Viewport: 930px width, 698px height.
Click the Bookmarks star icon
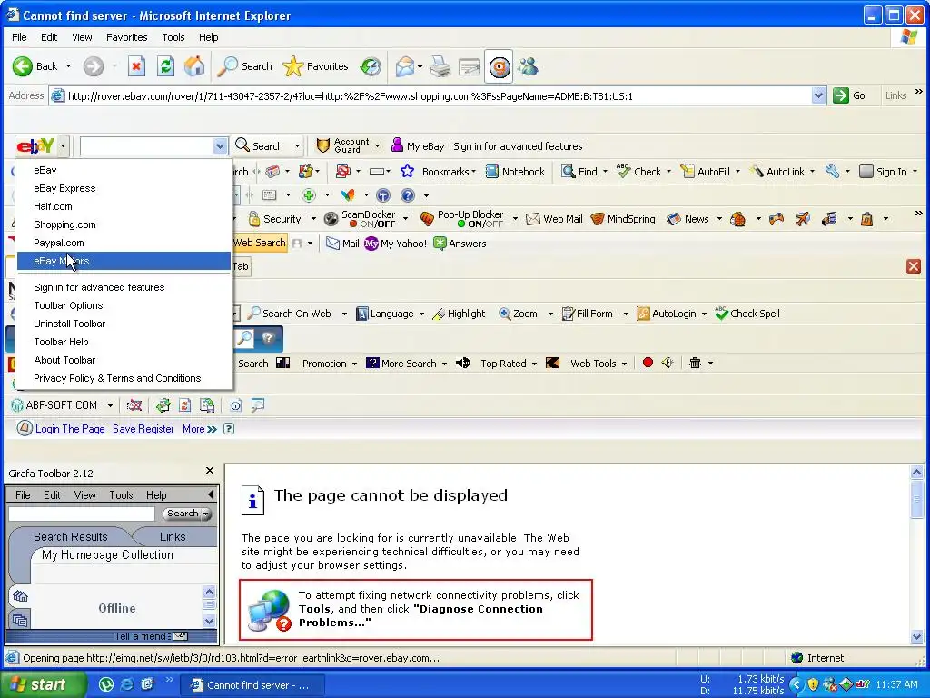pos(407,172)
